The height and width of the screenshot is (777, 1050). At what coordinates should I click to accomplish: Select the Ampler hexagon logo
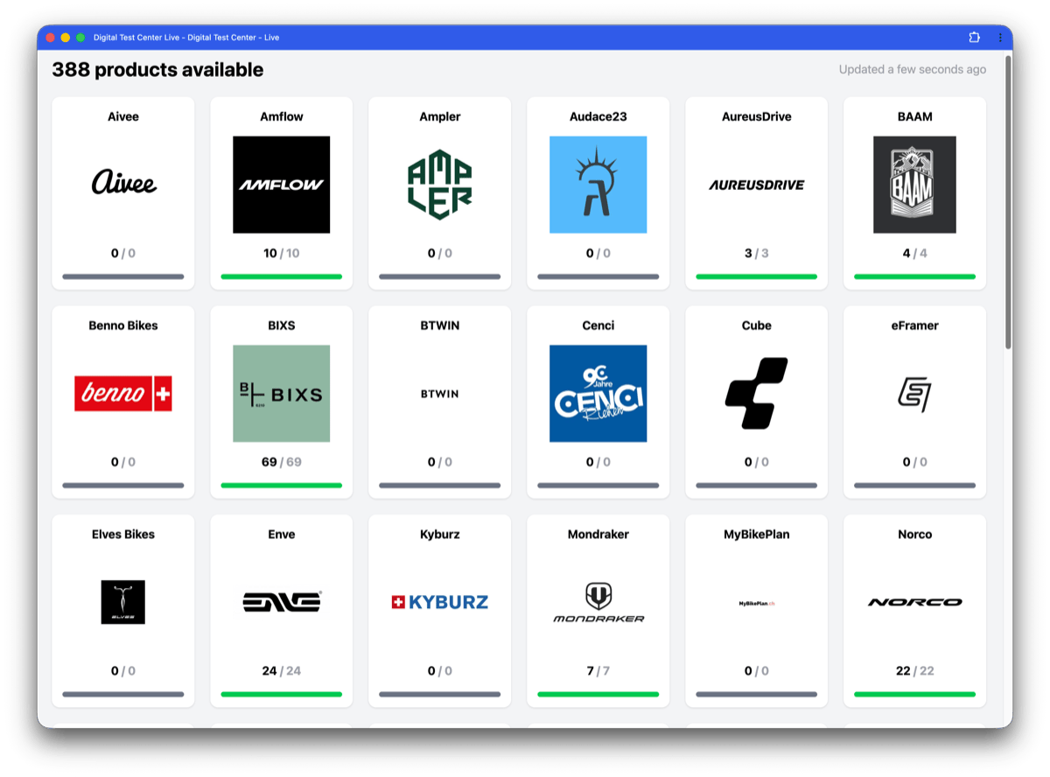pos(440,185)
